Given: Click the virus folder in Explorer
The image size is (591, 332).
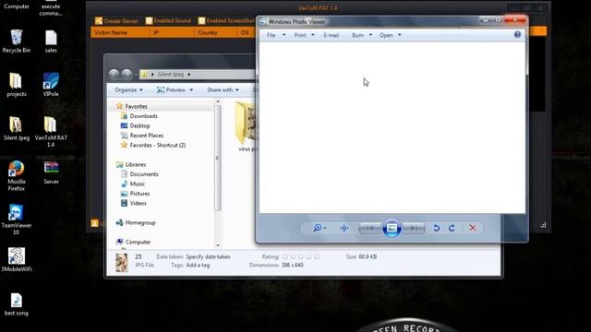Looking at the screenshot, I should coord(246,127).
